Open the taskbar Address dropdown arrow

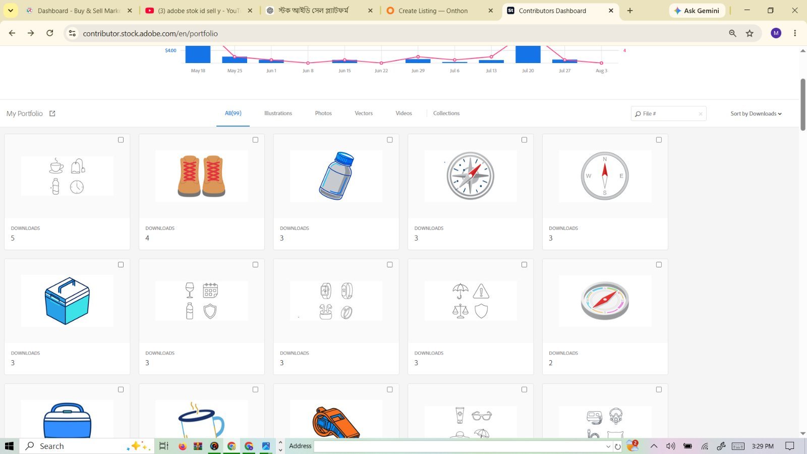pos(608,446)
